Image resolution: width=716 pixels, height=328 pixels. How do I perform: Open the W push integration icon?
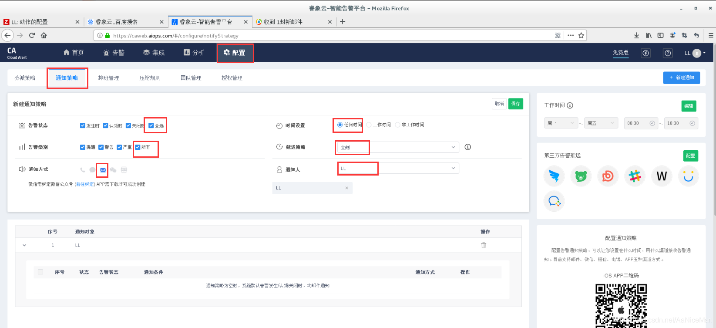pyautogui.click(x=662, y=176)
